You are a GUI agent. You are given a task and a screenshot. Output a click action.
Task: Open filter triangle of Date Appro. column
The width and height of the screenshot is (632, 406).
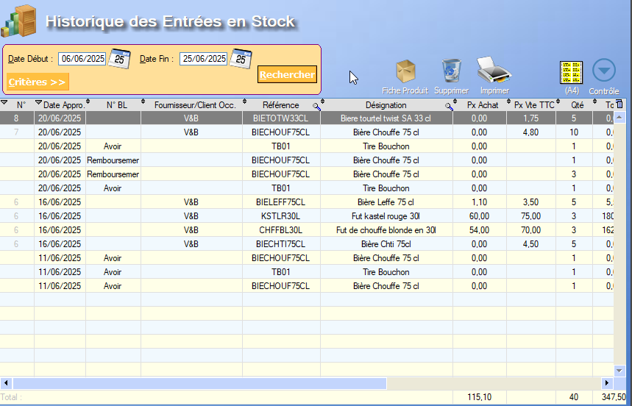[x=38, y=103]
